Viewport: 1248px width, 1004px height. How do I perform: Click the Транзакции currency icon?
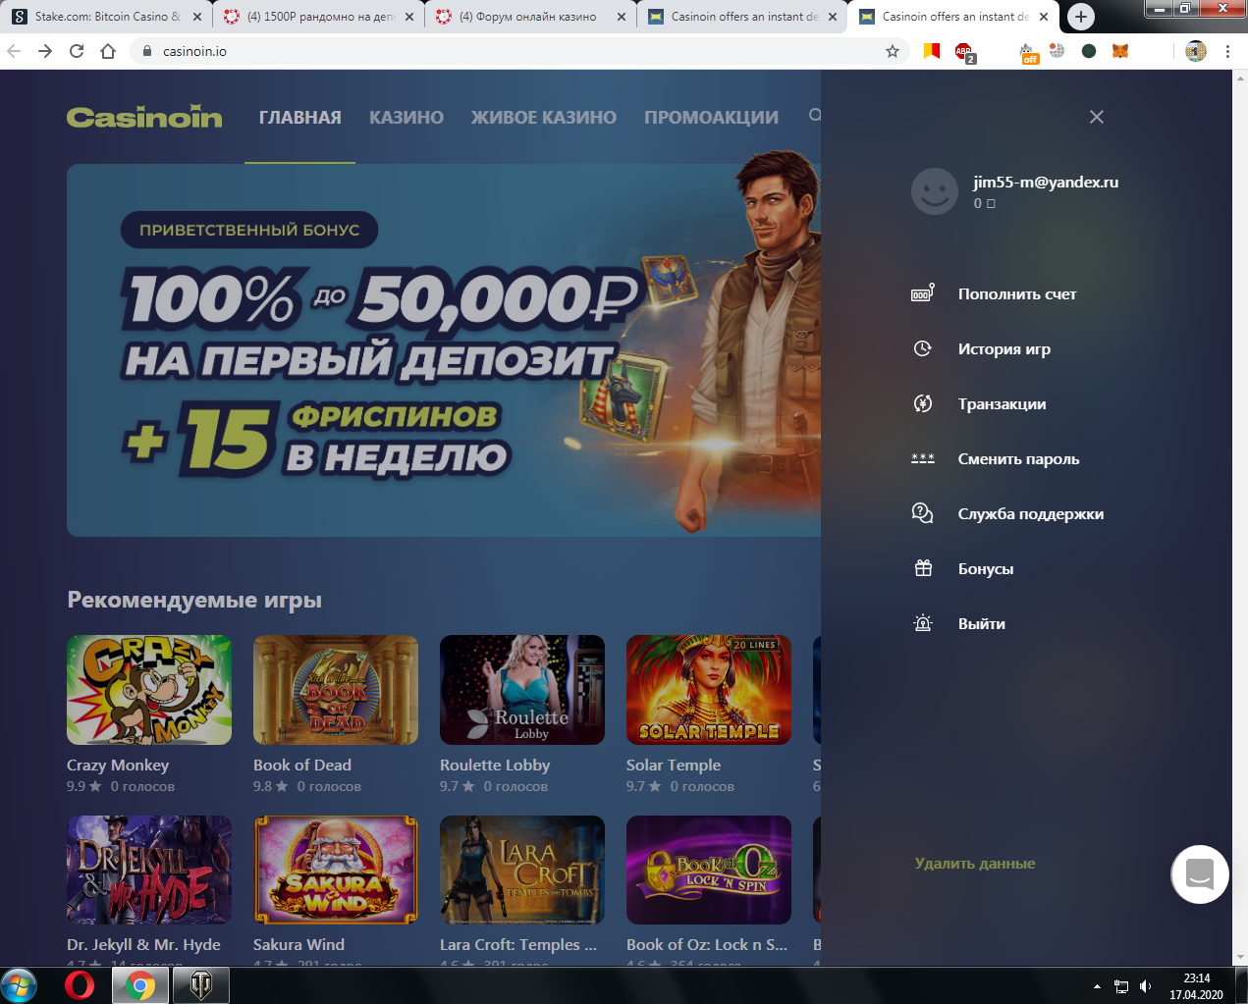[922, 403]
